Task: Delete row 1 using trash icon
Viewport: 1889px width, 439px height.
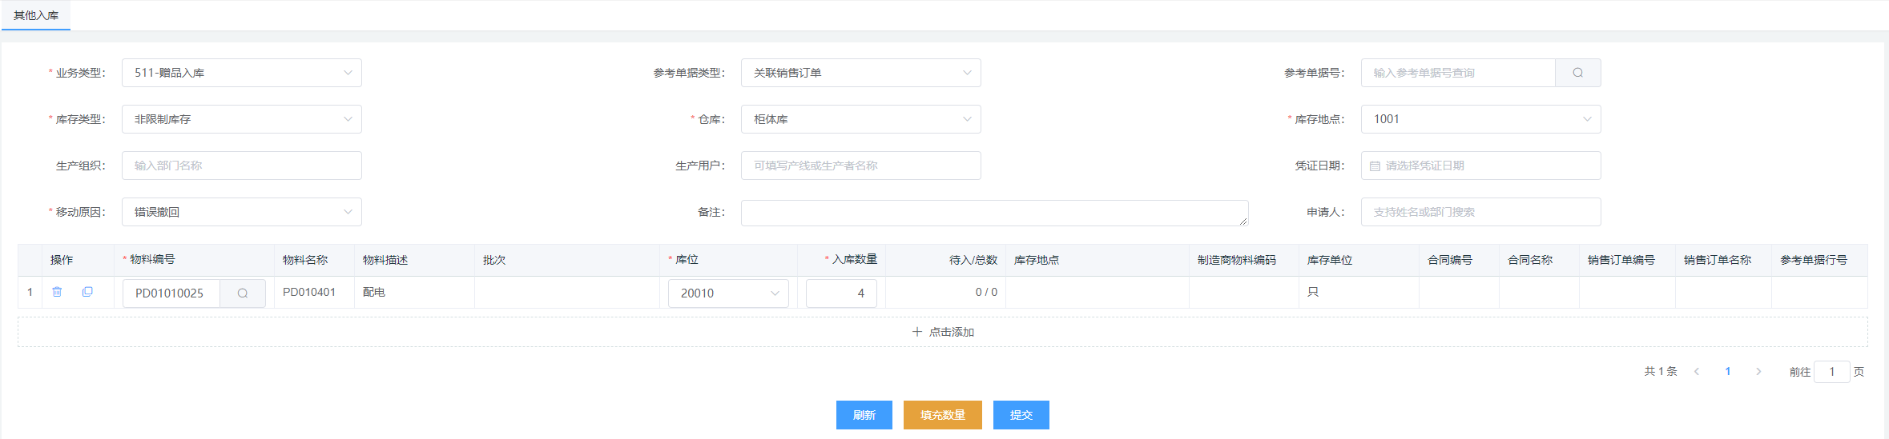Action: pos(57,292)
